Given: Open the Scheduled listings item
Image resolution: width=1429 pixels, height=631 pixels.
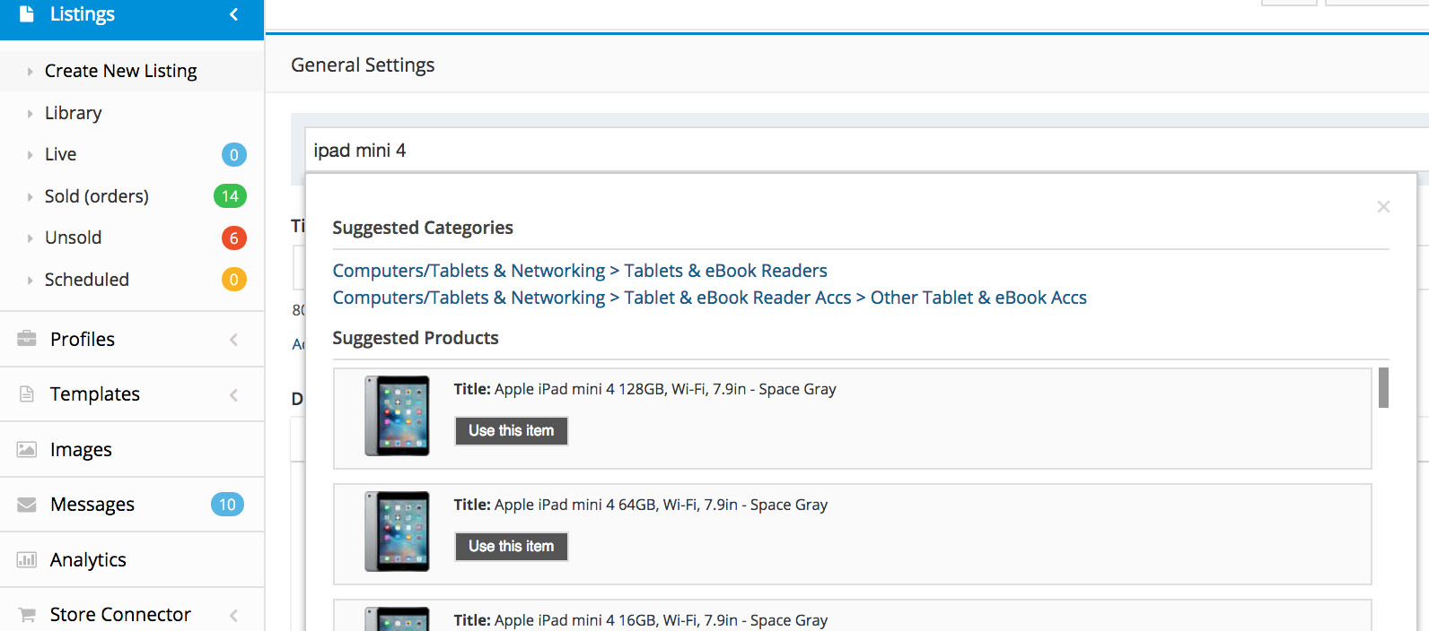Looking at the screenshot, I should pyautogui.click(x=86, y=280).
